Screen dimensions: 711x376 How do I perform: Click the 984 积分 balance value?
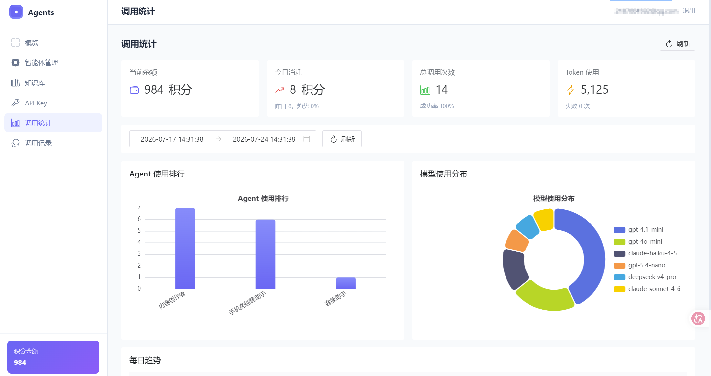pos(168,90)
